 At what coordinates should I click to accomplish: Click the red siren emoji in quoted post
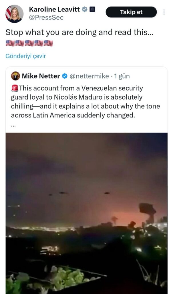[x=15, y=88]
